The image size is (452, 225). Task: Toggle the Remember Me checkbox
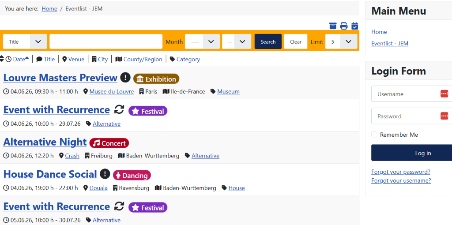click(374, 135)
